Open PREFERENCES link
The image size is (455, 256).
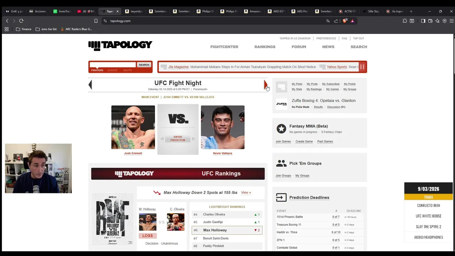[x=326, y=38]
